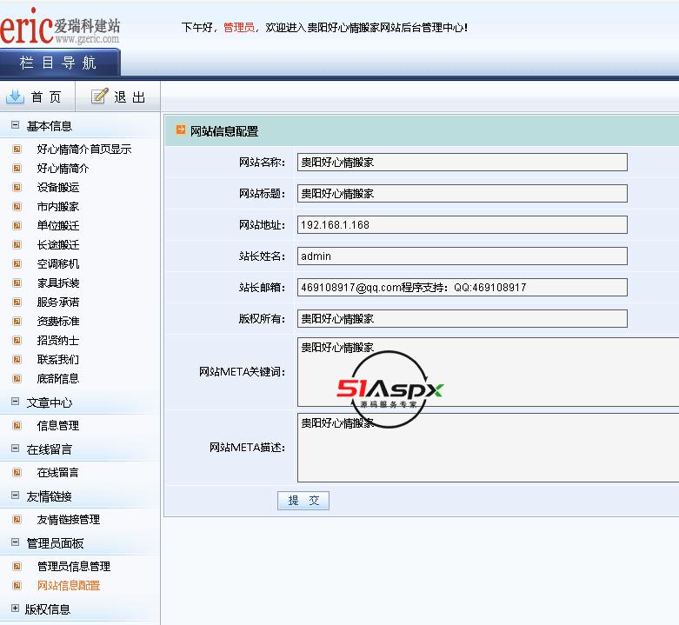Open the 招贤纳士 link
Viewport: 679px width, 625px height.
tap(58, 341)
